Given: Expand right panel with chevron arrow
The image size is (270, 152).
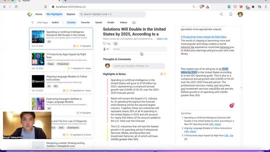Looking at the screenshot, I should 241,87.
